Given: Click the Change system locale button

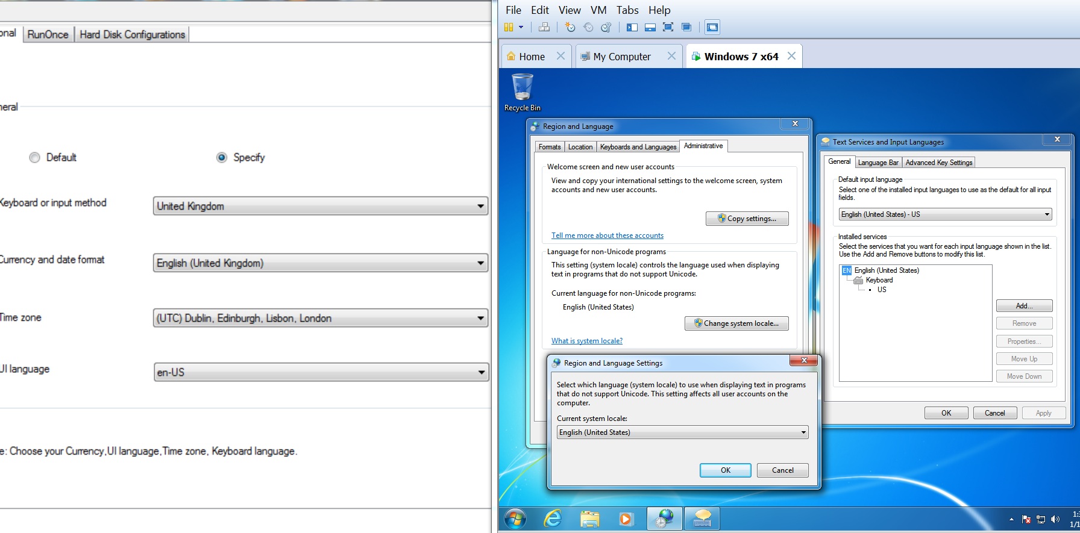Looking at the screenshot, I should (736, 323).
